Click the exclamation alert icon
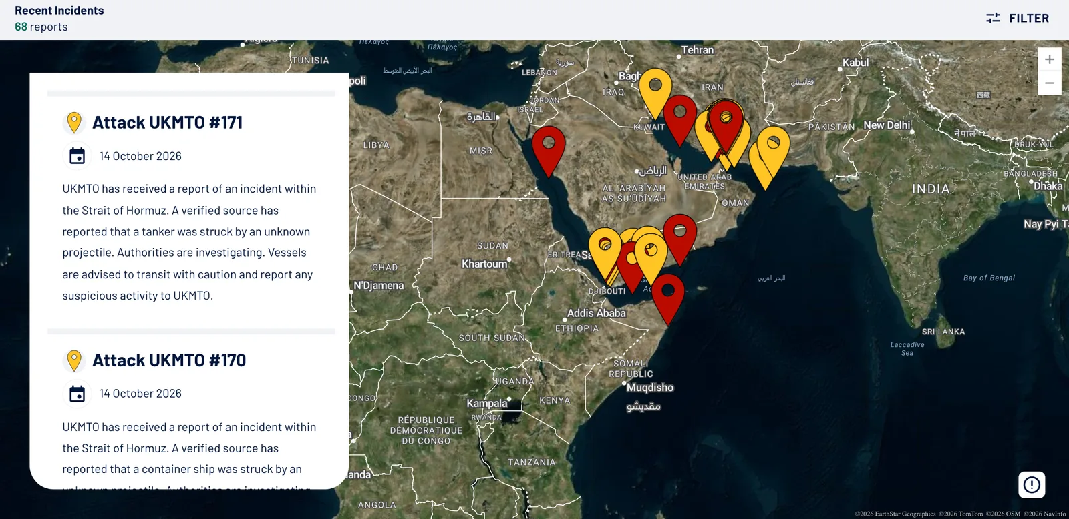Screen dimensions: 1069x519 pyautogui.click(x=1032, y=485)
